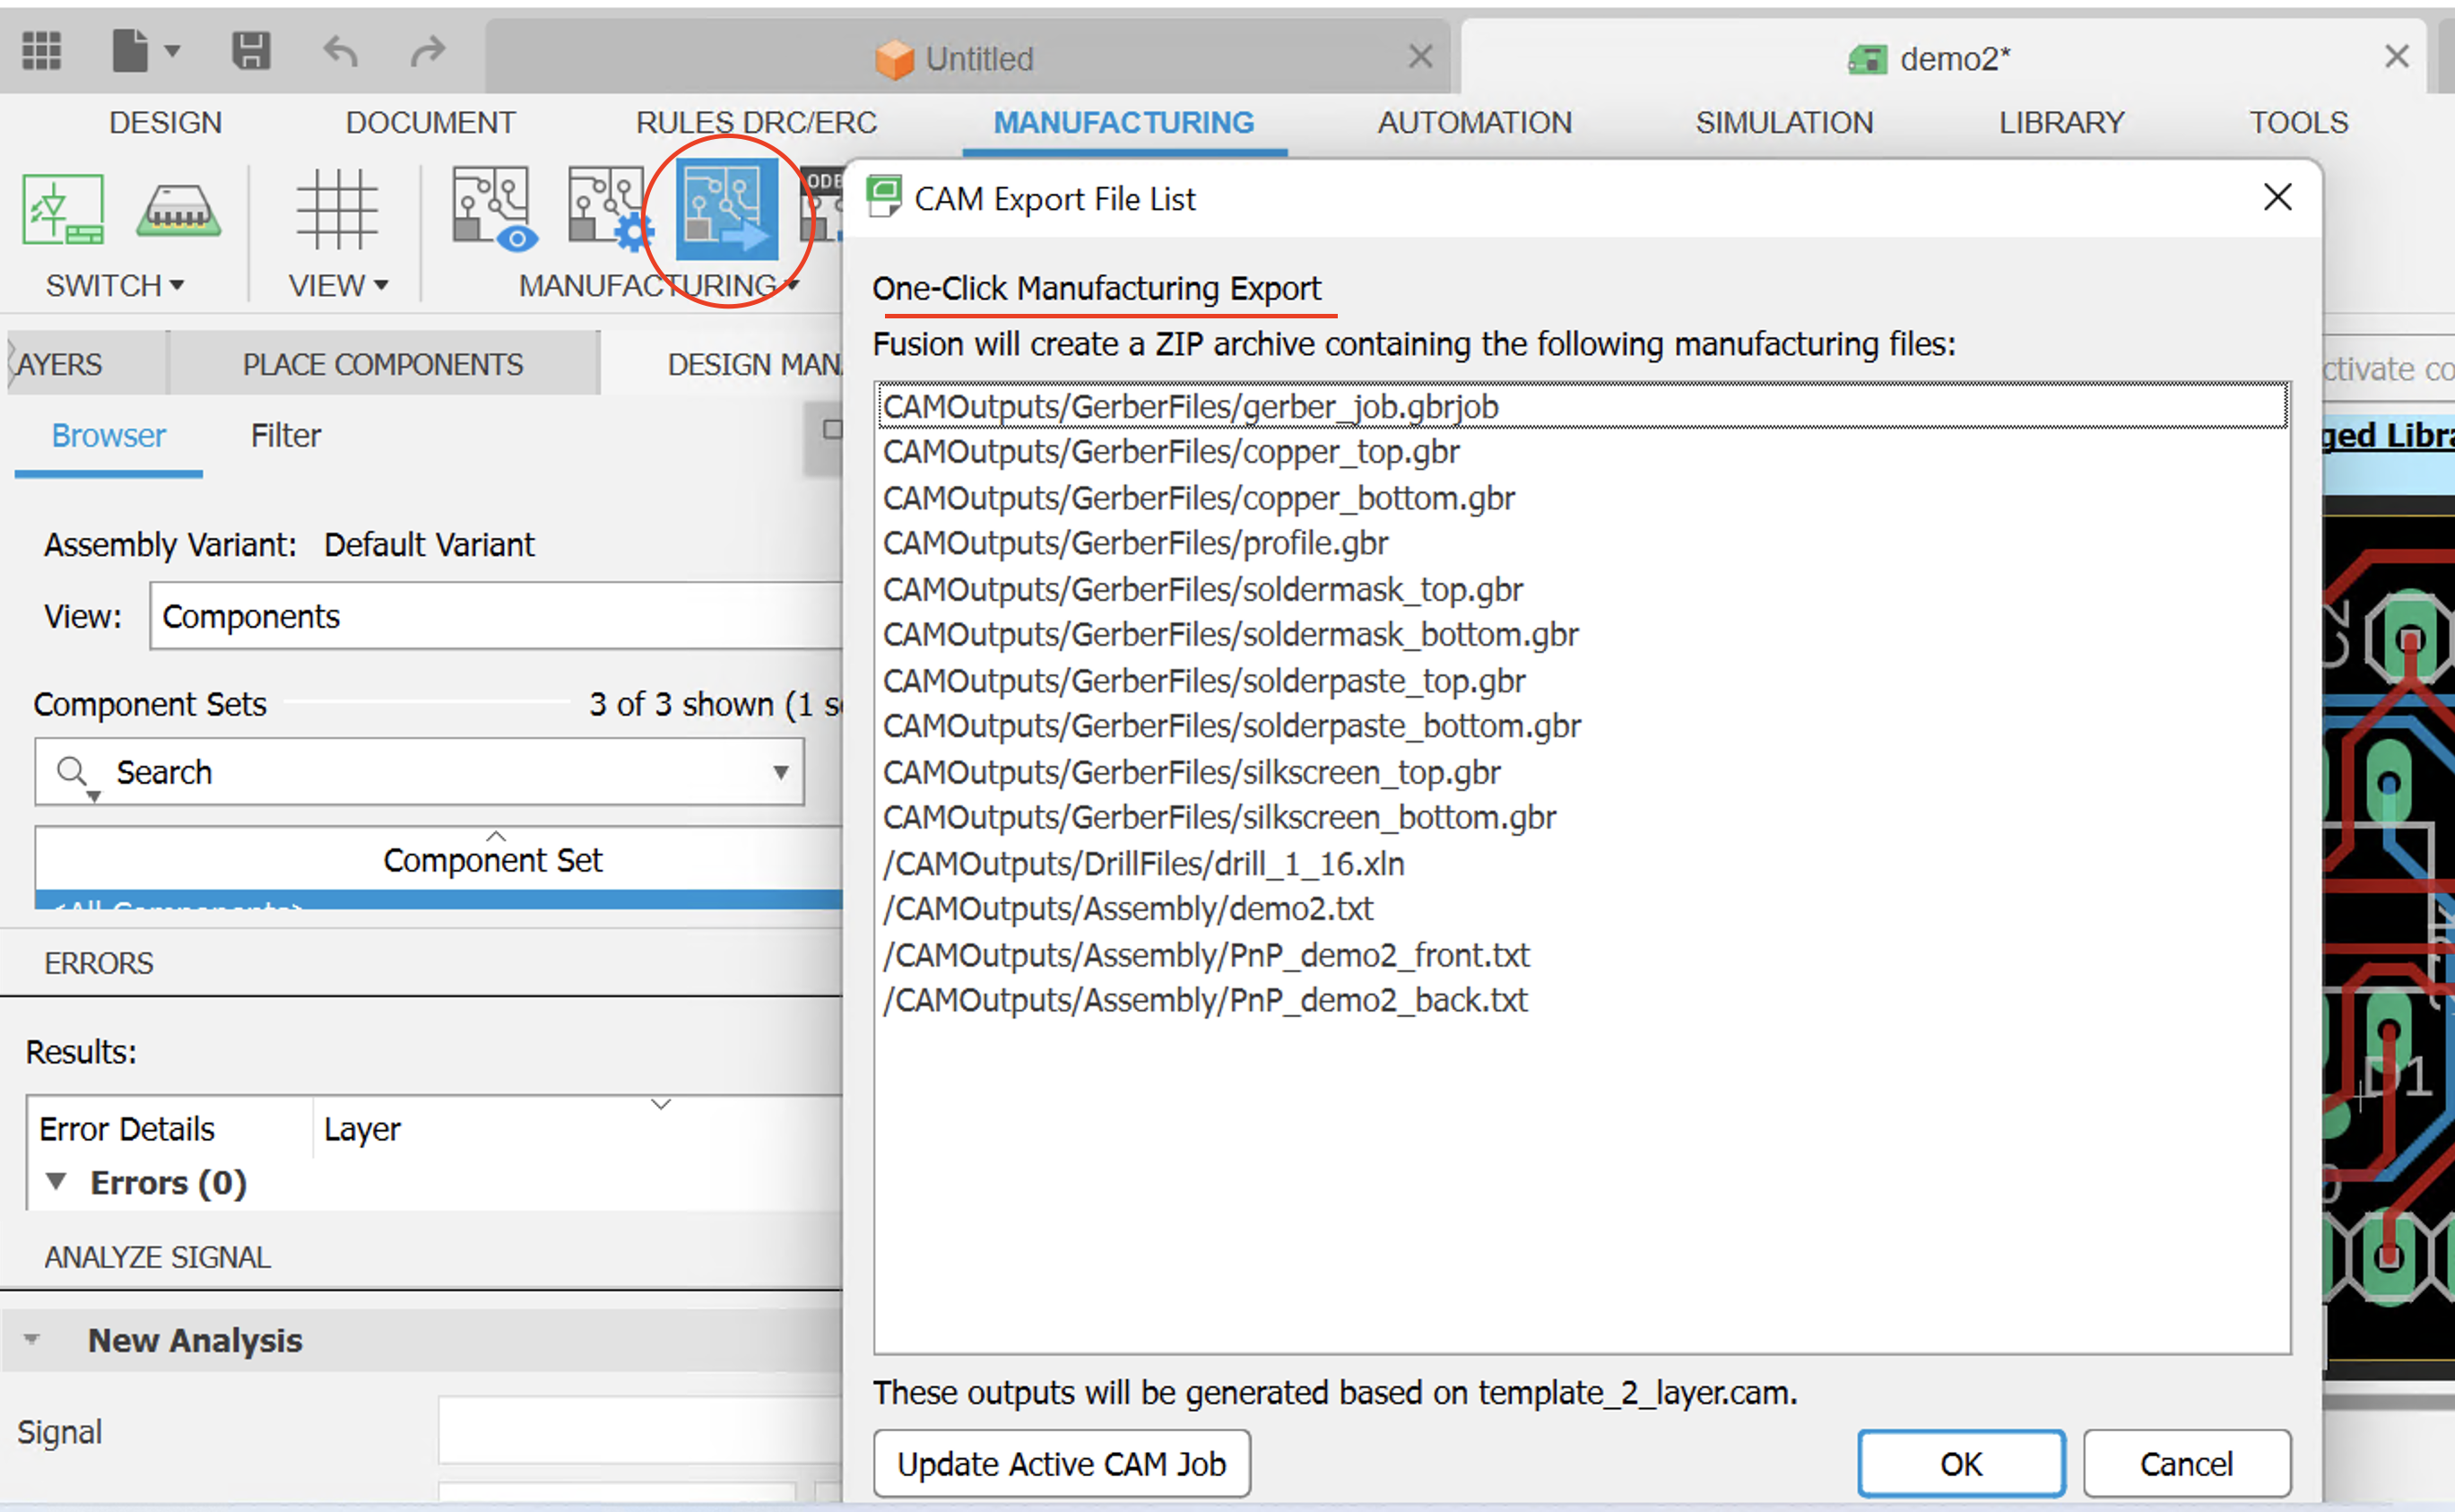Collapse the Errors (0) tree node

coord(57,1182)
